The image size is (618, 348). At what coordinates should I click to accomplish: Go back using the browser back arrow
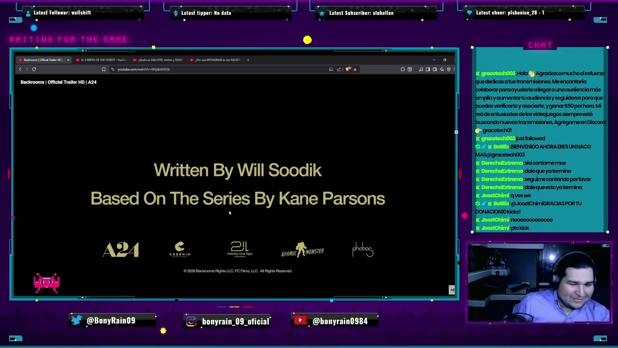point(20,69)
